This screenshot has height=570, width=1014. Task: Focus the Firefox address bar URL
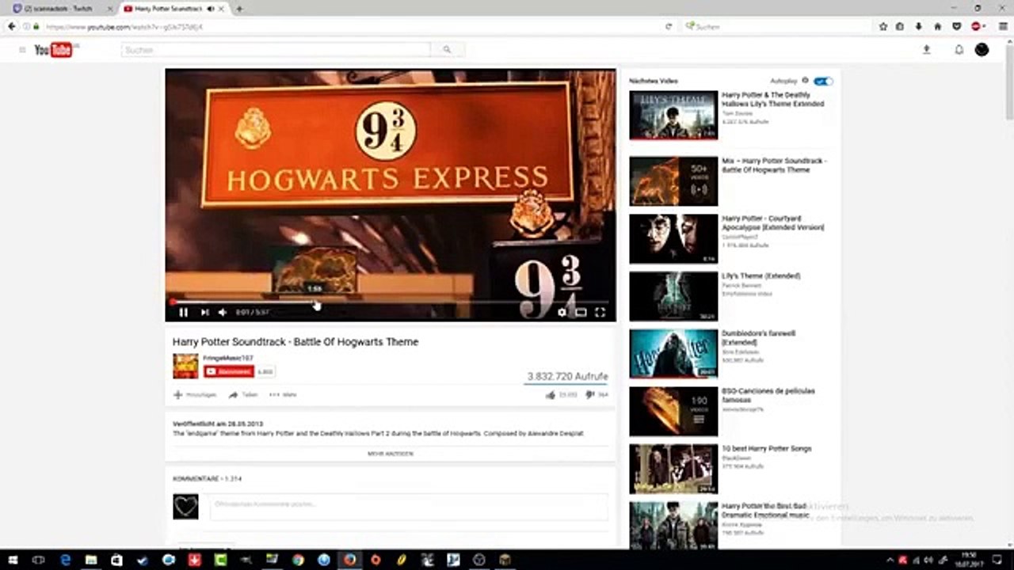click(x=349, y=26)
